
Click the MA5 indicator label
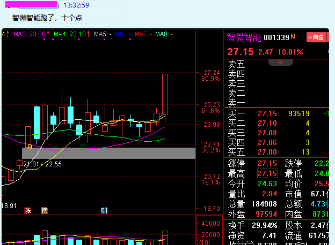point(103,34)
